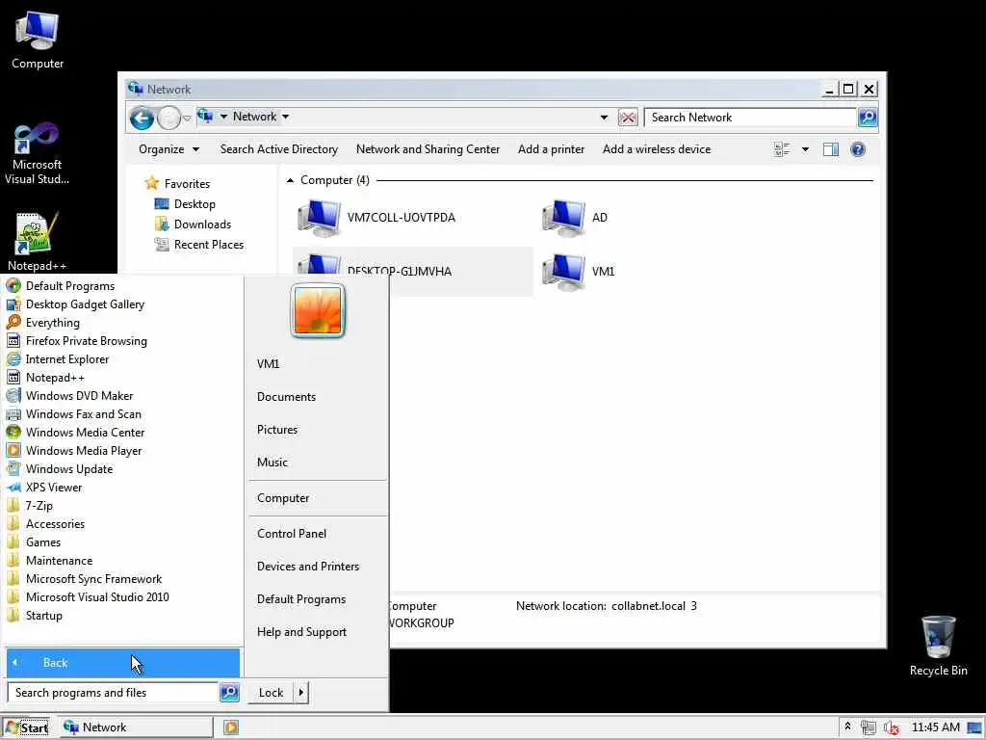Expand the Maintenance folder

(x=59, y=560)
